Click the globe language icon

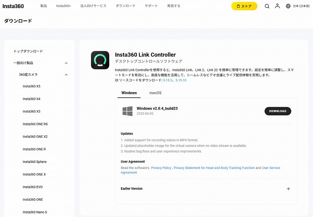[x=288, y=6]
